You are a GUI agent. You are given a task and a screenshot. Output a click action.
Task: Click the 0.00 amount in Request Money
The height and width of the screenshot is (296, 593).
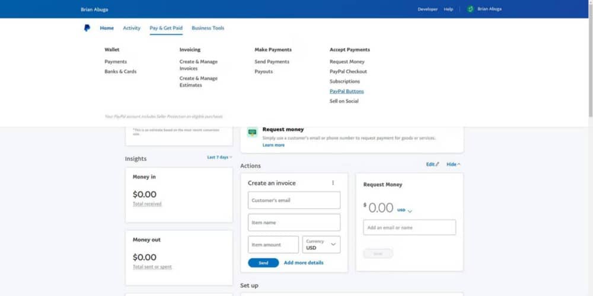click(x=381, y=208)
